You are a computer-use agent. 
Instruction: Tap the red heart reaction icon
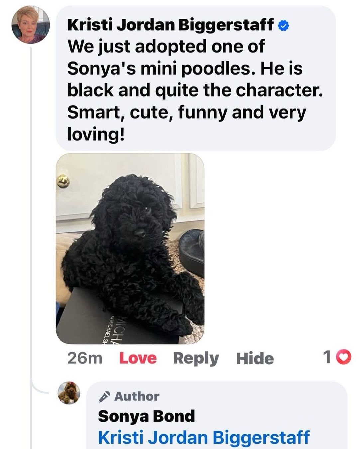pos(344,358)
